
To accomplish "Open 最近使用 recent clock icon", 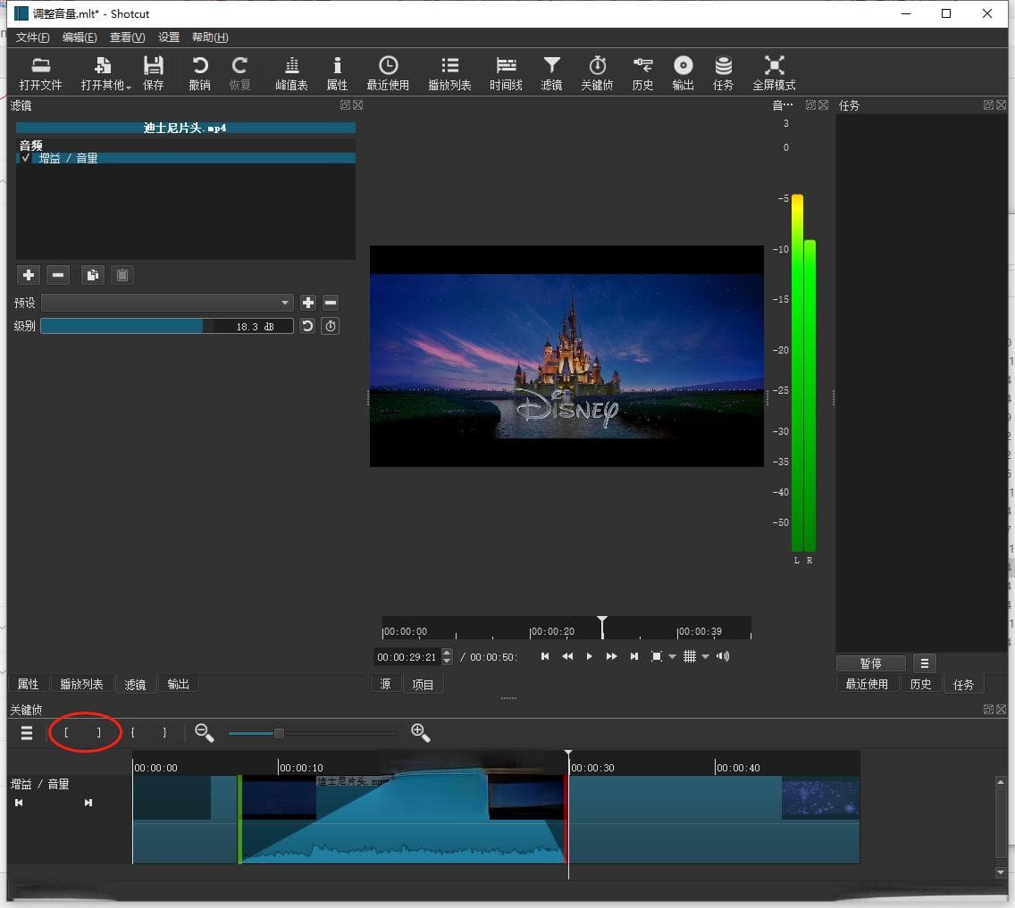I will point(388,73).
